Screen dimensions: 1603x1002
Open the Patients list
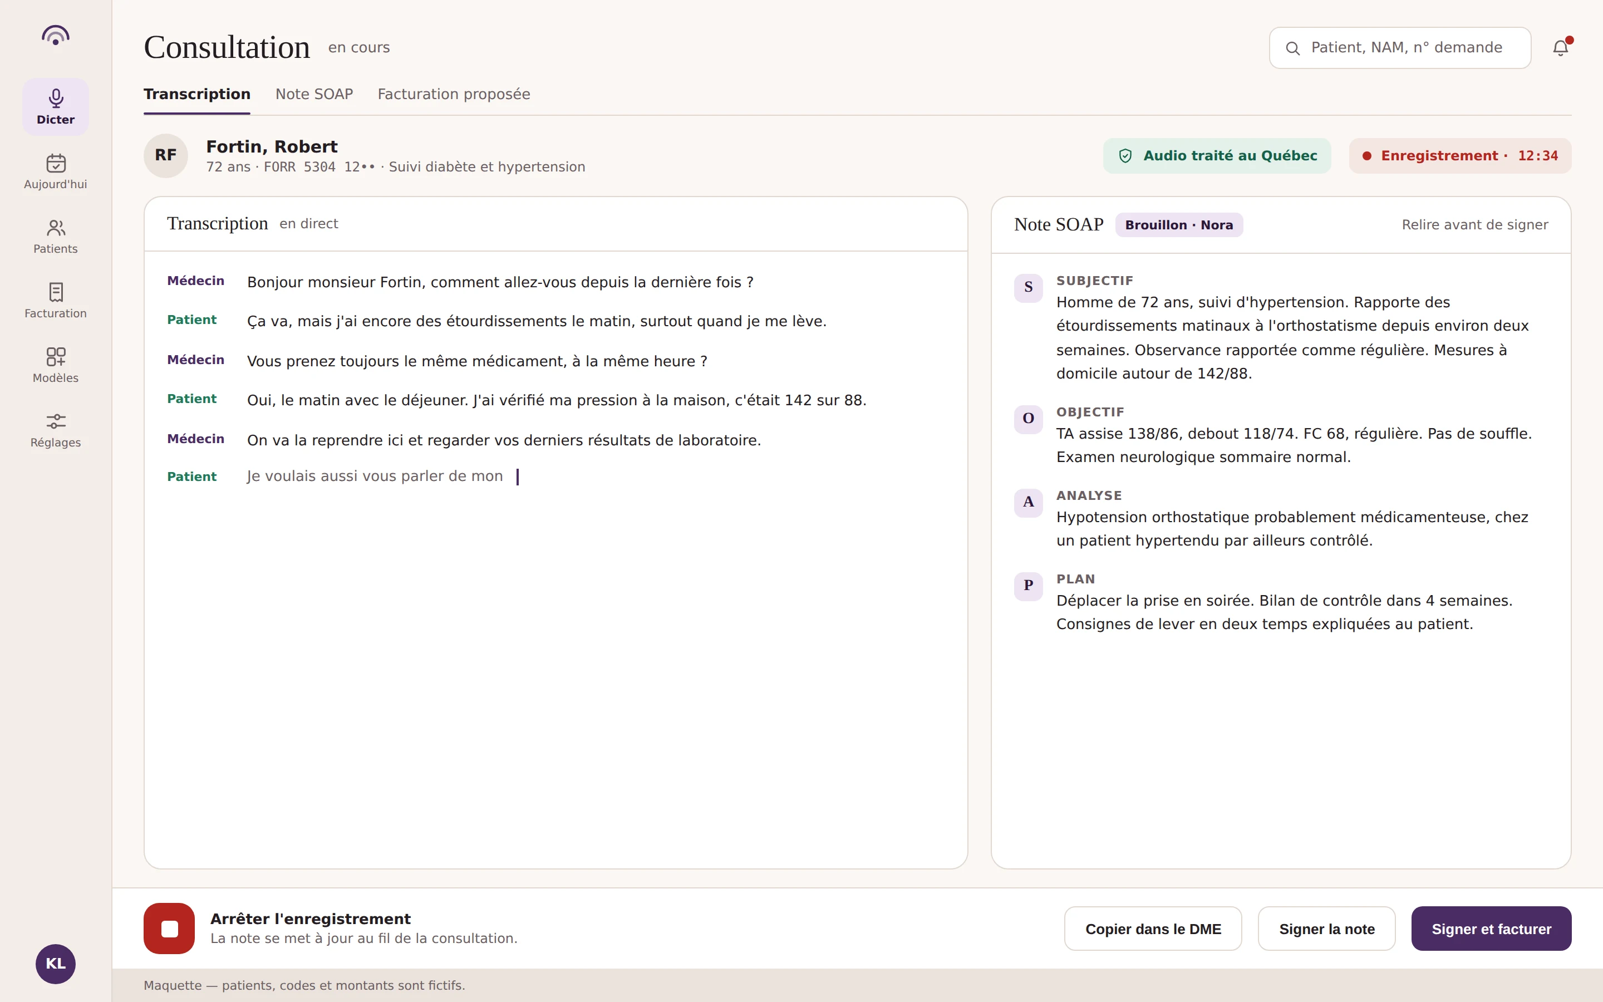[x=56, y=236]
